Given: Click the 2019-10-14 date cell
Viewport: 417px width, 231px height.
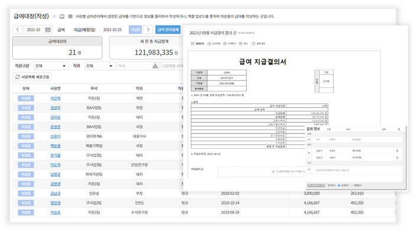Looking at the screenshot, I should [230, 203].
